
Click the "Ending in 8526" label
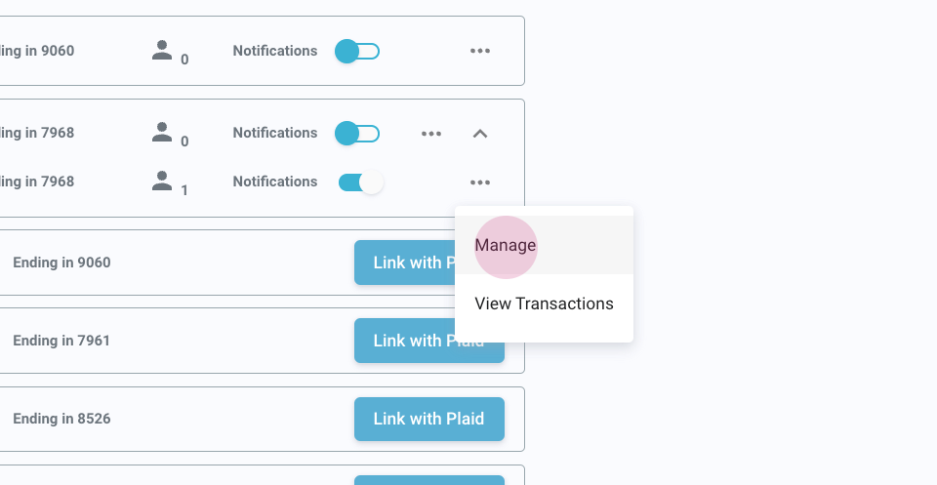[x=61, y=419]
